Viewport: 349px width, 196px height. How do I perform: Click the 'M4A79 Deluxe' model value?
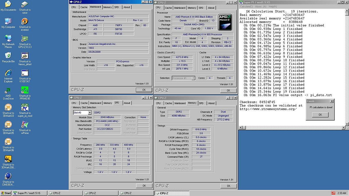click(108, 20)
